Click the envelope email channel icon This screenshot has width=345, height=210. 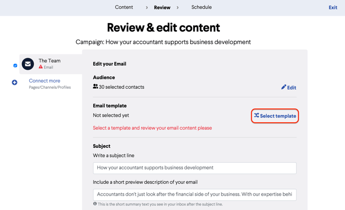click(28, 64)
